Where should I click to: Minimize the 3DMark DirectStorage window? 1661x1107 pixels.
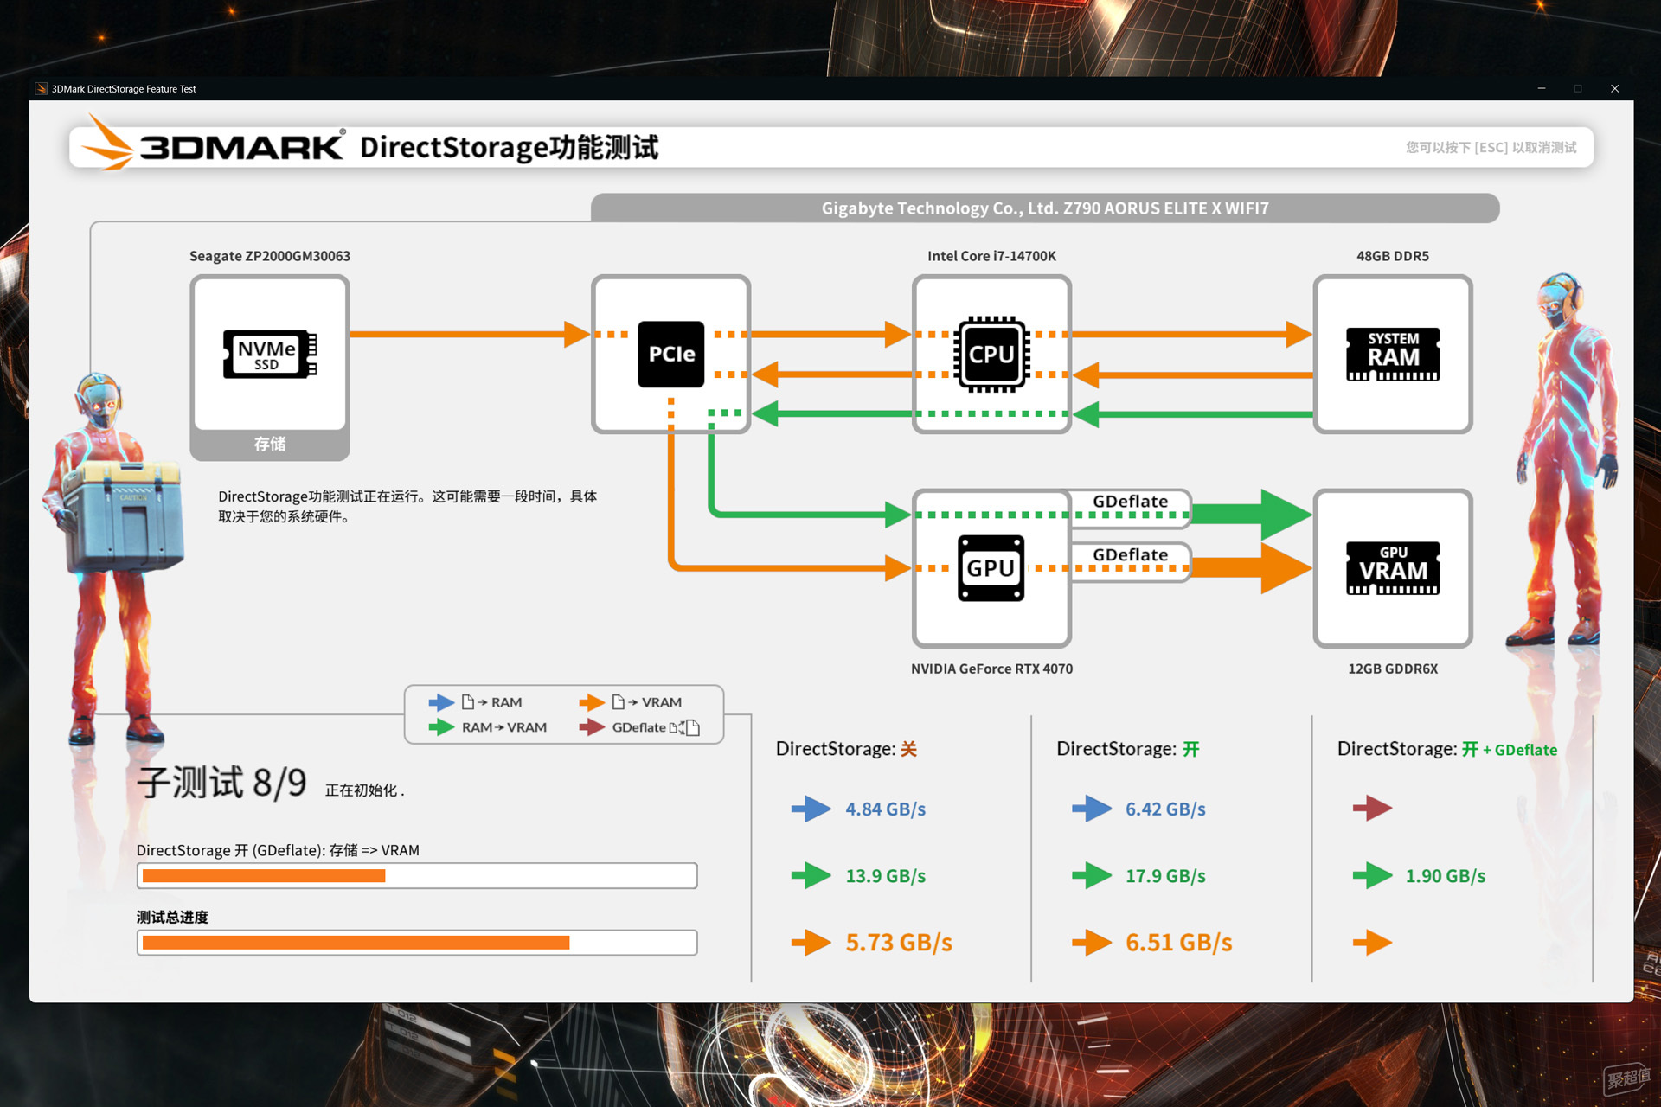coord(1542,88)
